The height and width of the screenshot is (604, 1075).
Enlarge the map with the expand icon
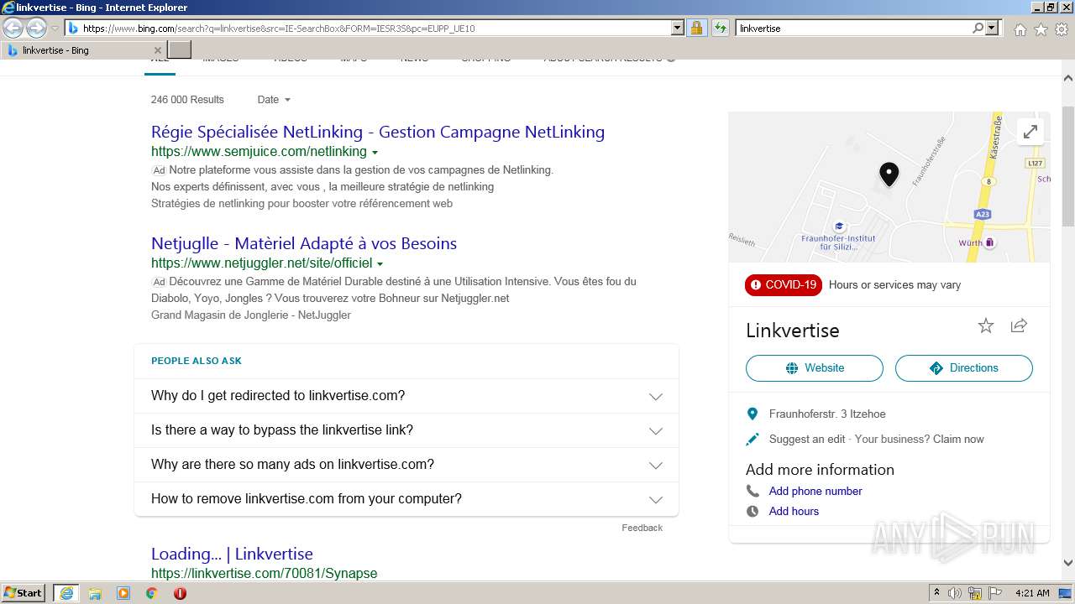[1030, 132]
